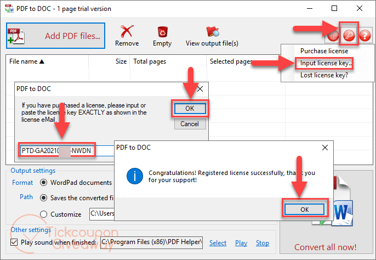
Task: Toggle Play sound when finished checkbox
Action: (14, 242)
